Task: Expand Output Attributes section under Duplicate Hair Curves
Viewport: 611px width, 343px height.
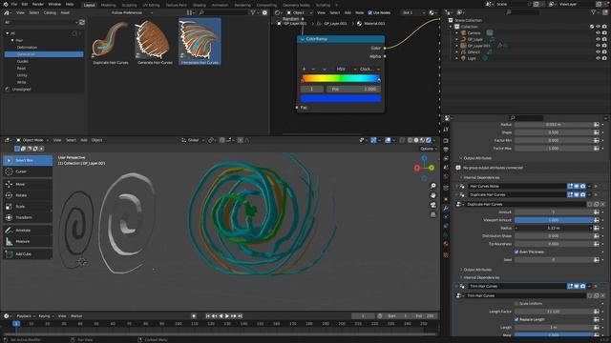Action: (x=477, y=270)
